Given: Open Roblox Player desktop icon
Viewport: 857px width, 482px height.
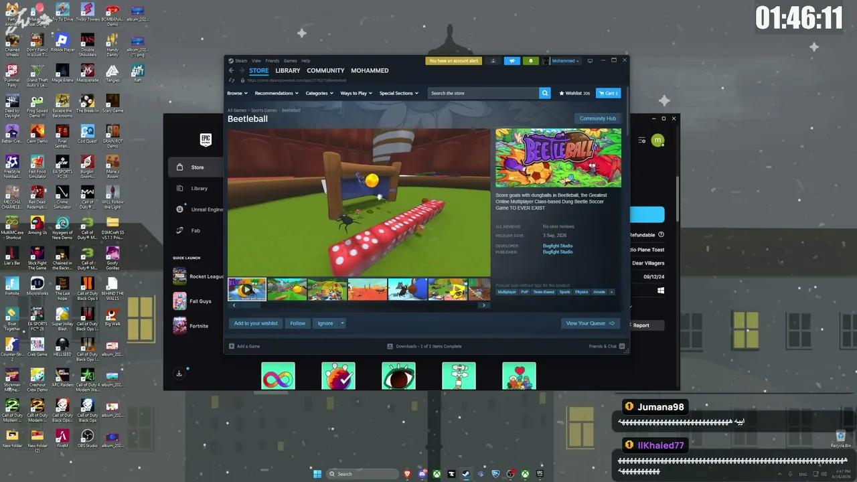Looking at the screenshot, I should click(62, 44).
